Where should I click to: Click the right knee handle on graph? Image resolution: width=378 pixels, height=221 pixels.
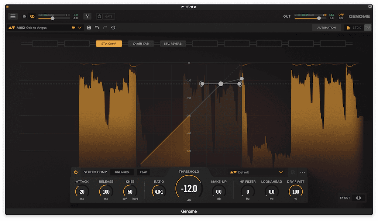239,84
